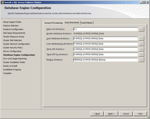Click the installer icon in the title bar
This screenshot has width=150, height=119.
(x=2, y=2)
